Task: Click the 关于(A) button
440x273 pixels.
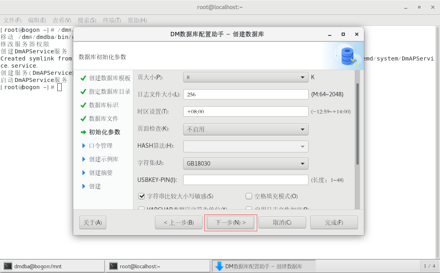Action: pos(93,222)
